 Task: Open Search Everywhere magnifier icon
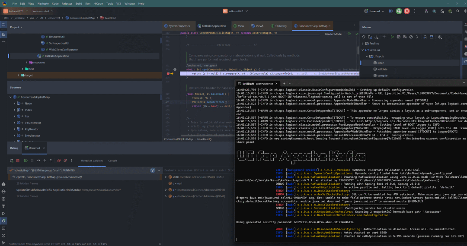(458, 11)
